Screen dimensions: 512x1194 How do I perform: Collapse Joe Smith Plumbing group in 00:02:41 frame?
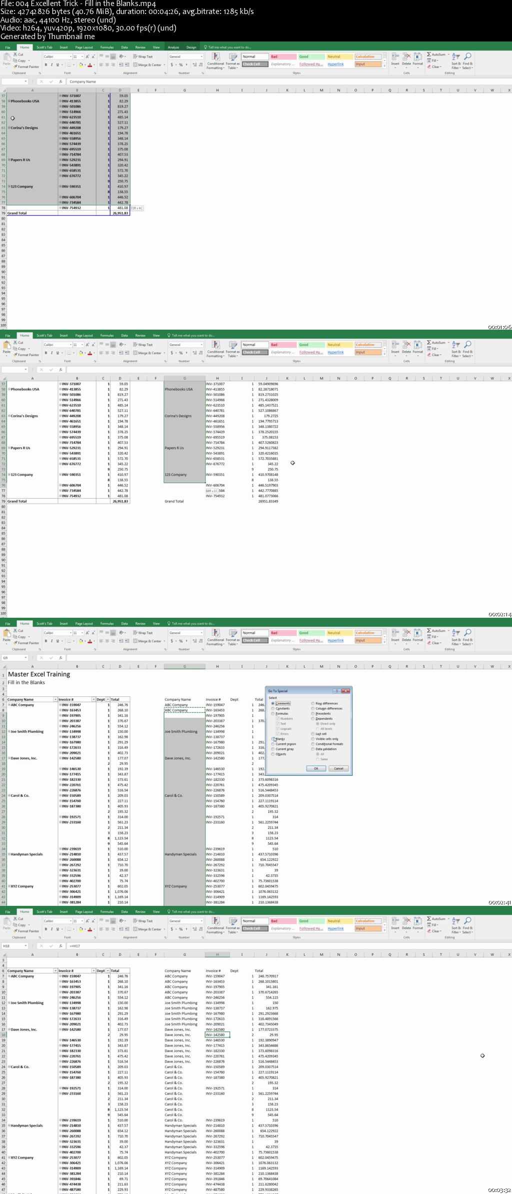(x=9, y=731)
